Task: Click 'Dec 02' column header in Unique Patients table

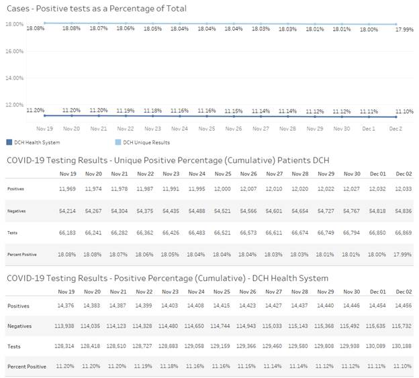Action: [404, 174]
